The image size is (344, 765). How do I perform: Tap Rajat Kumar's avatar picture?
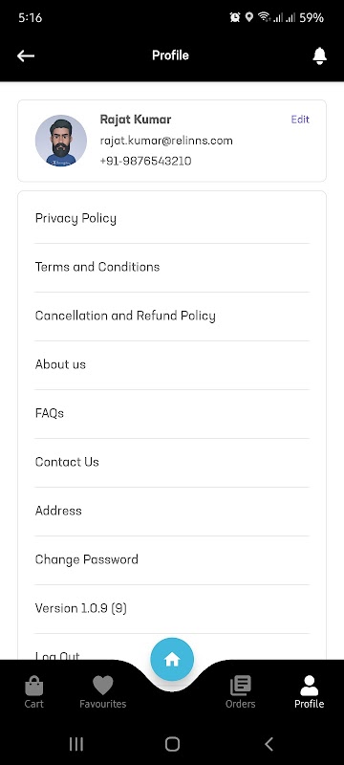[x=61, y=141]
